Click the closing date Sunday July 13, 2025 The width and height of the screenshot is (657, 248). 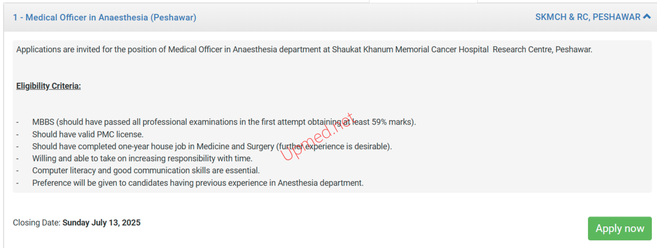102,223
